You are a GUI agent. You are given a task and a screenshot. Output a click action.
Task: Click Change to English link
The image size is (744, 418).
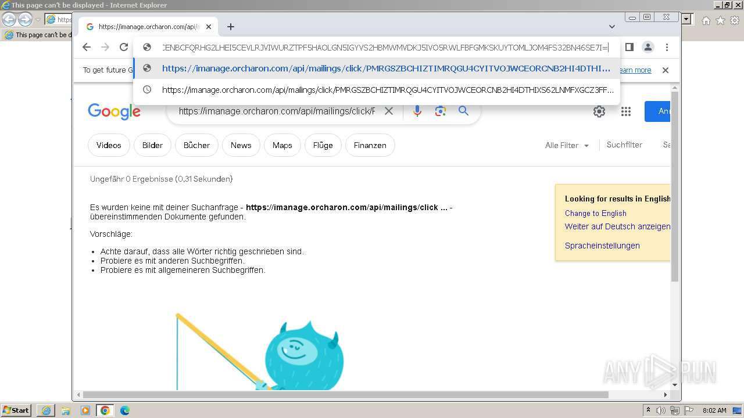point(595,213)
